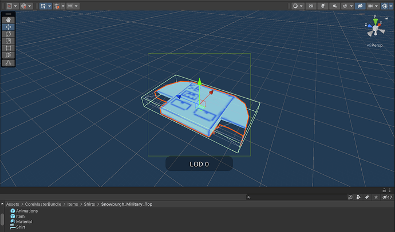Open the scene effects dropdown arrow
The width and height of the screenshot is (395, 232).
point(351,6)
